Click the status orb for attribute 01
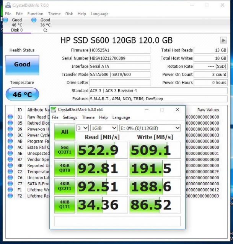The height and width of the screenshot is (244, 233). [10, 117]
